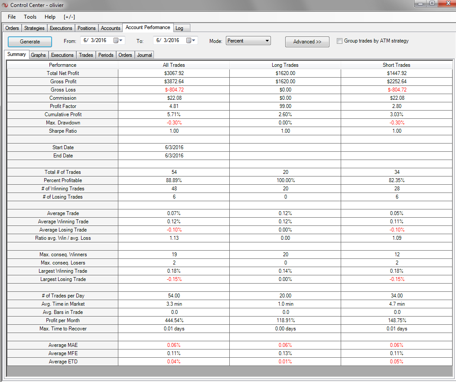Click the Advanced >> button

[307, 42]
